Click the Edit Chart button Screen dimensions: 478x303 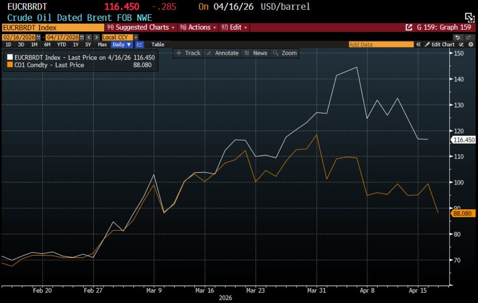tap(439, 45)
